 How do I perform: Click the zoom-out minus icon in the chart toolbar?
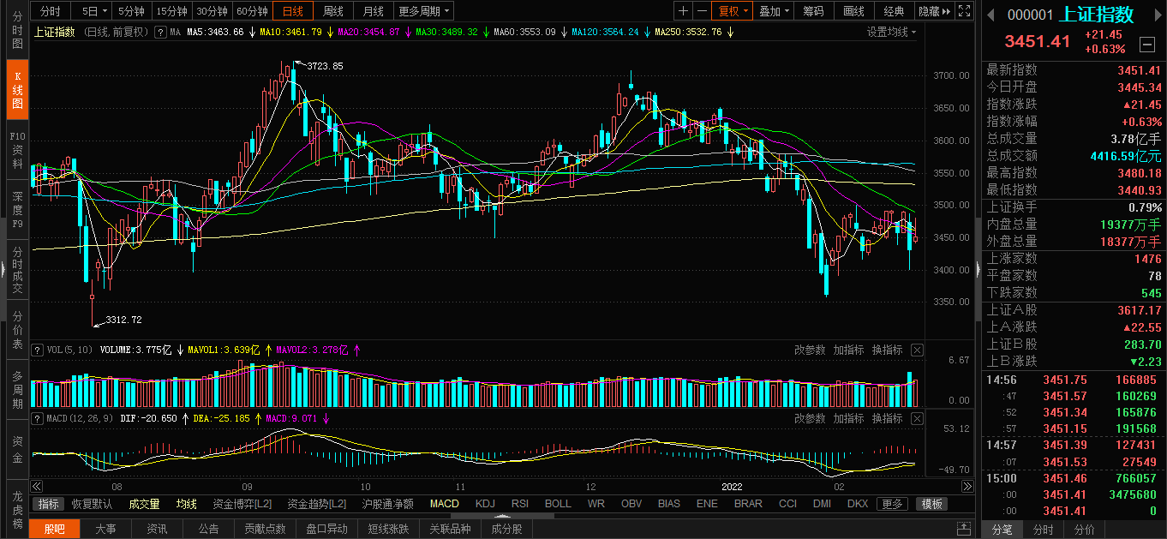click(x=703, y=11)
